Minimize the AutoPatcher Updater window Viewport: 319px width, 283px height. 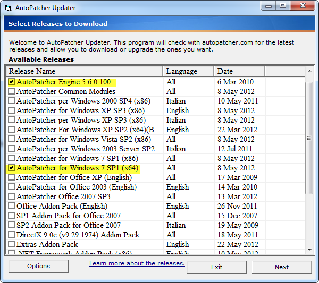coord(268,6)
